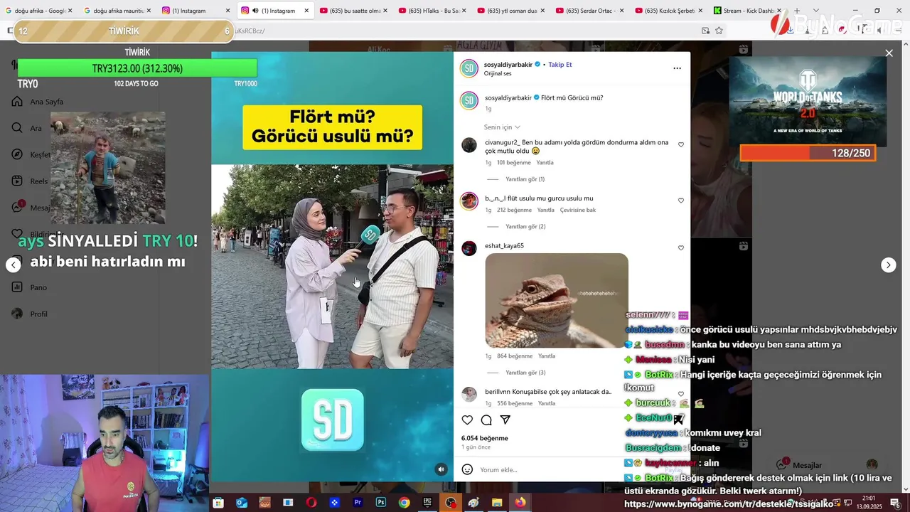Image resolution: width=910 pixels, height=512 pixels.
Task: Show 'Yanıtları gör (1)' replies
Action: [525, 179]
